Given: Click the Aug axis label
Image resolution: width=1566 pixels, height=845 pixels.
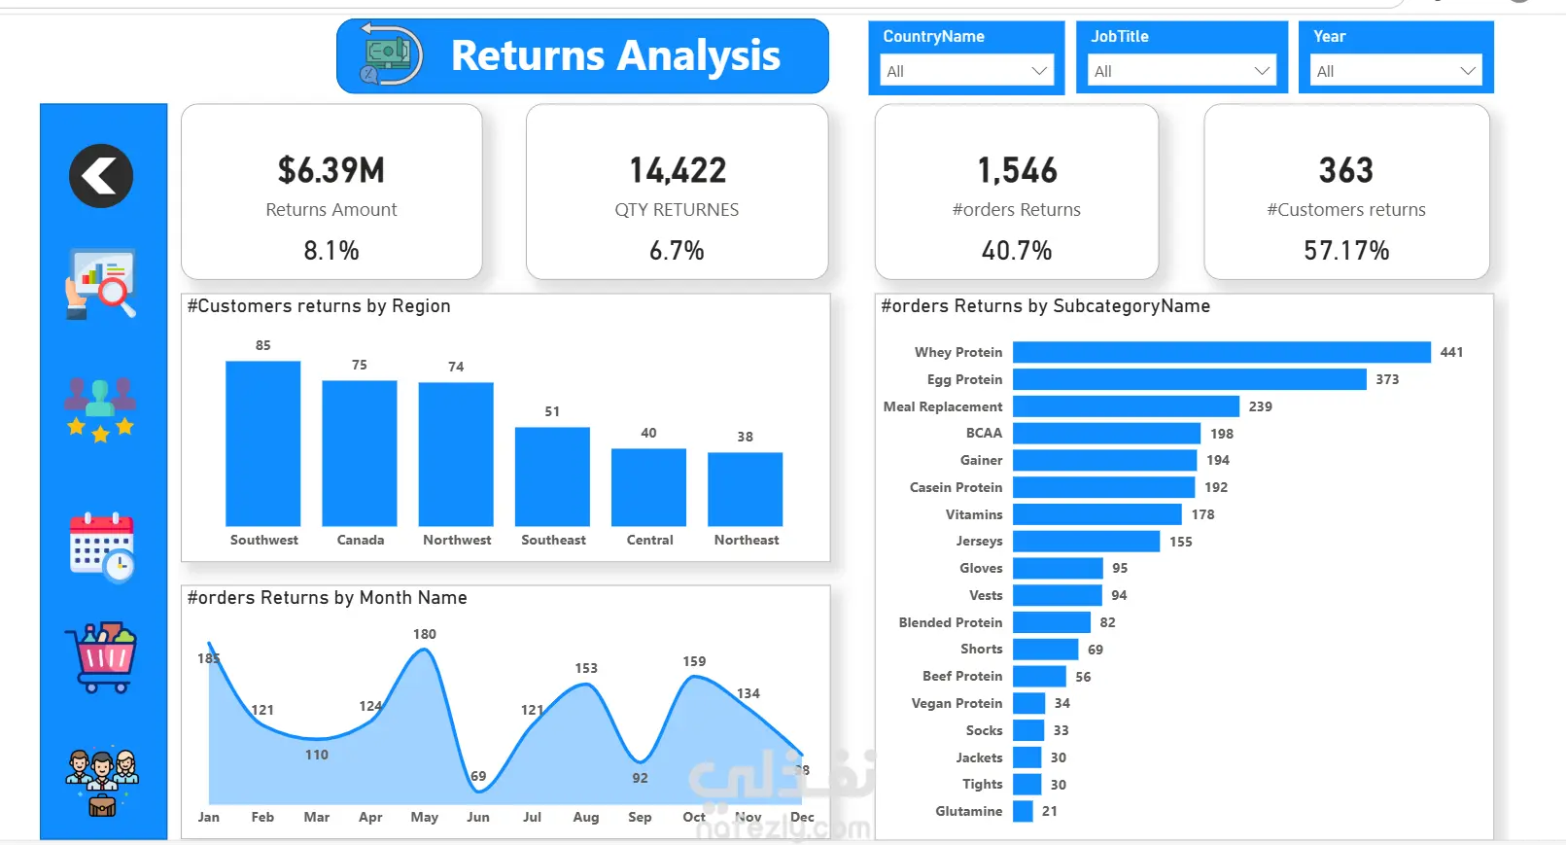Looking at the screenshot, I should click(x=586, y=817).
